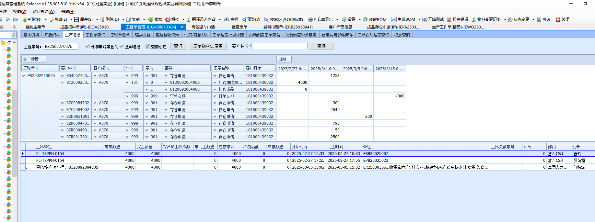Open the 视图(V) menu

19,12
